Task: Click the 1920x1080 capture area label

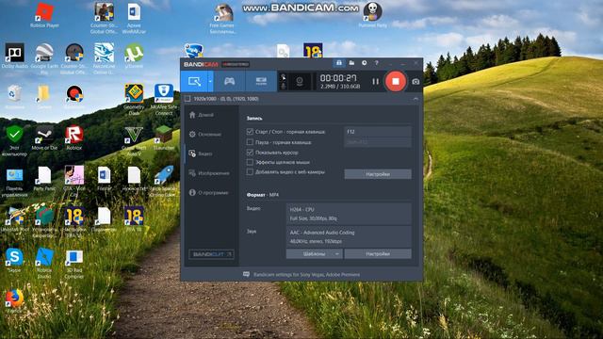Action: click(x=226, y=99)
